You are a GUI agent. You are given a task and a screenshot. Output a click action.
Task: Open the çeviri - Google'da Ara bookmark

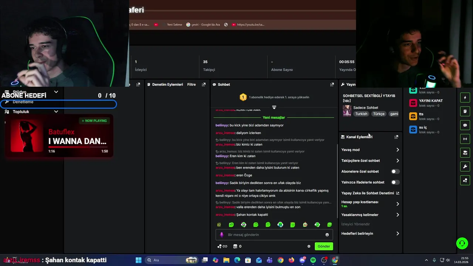pyautogui.click(x=203, y=25)
